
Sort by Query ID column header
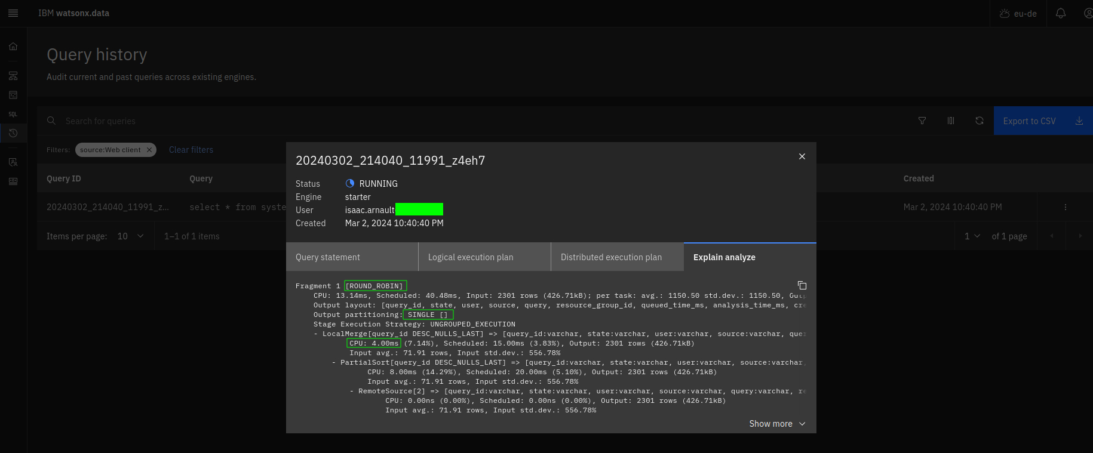pyautogui.click(x=64, y=178)
